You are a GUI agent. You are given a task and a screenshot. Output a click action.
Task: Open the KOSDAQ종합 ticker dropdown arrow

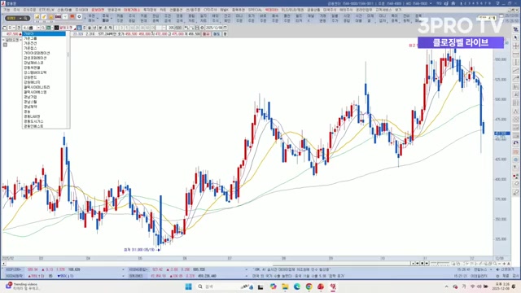246,269
